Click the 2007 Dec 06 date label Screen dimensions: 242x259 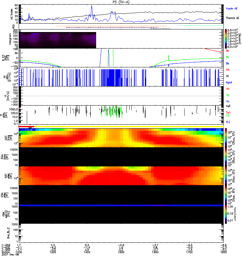[10, 254]
